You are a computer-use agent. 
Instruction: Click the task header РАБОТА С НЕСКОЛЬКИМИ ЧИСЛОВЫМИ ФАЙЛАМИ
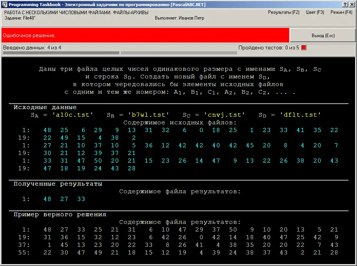click(x=76, y=13)
